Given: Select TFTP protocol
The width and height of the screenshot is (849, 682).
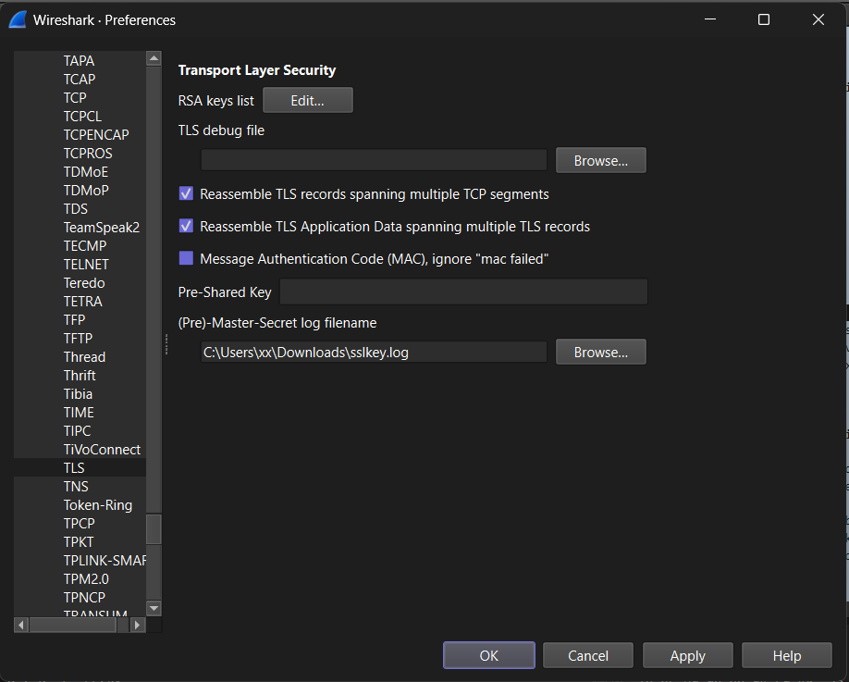Looking at the screenshot, I should (78, 339).
